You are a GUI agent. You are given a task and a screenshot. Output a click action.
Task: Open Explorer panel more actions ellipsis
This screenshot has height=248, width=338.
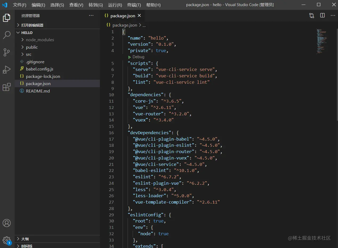91,15
